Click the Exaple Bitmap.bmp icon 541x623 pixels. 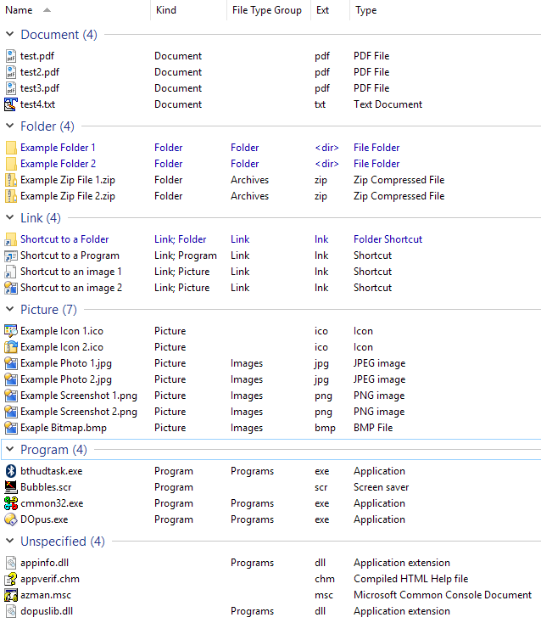click(11, 428)
